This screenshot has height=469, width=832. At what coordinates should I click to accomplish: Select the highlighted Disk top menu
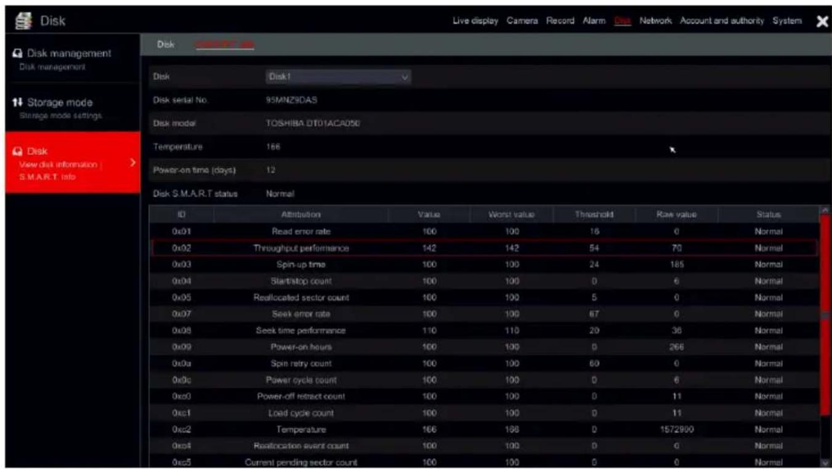coord(622,21)
